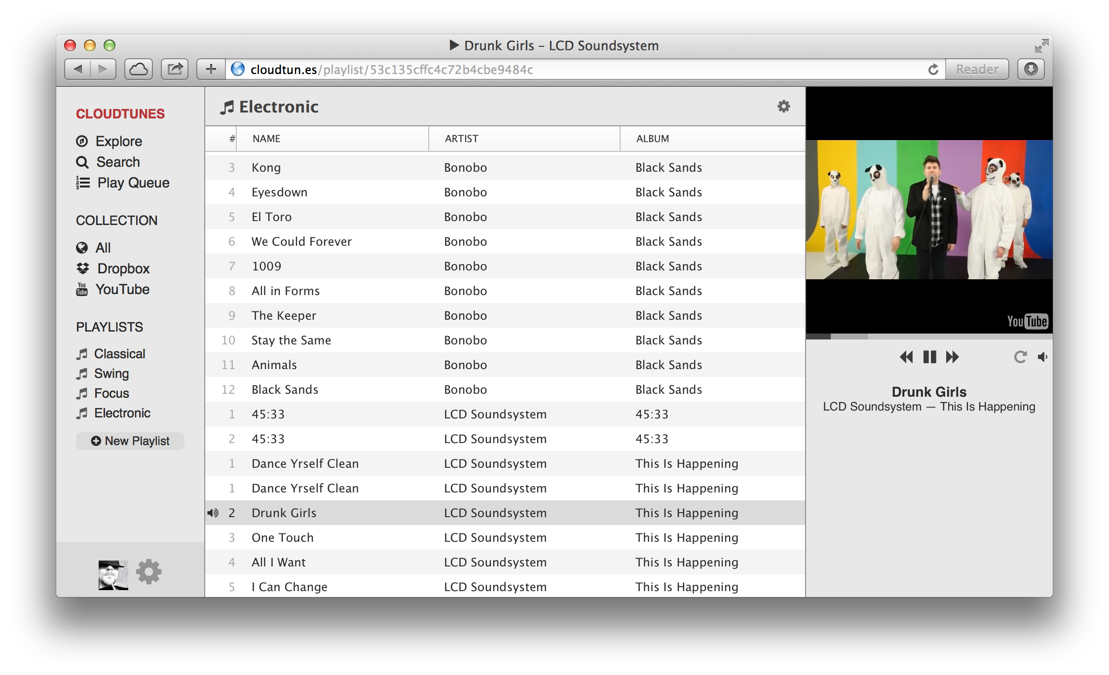
Task: Pause the currently playing track
Action: tap(929, 357)
